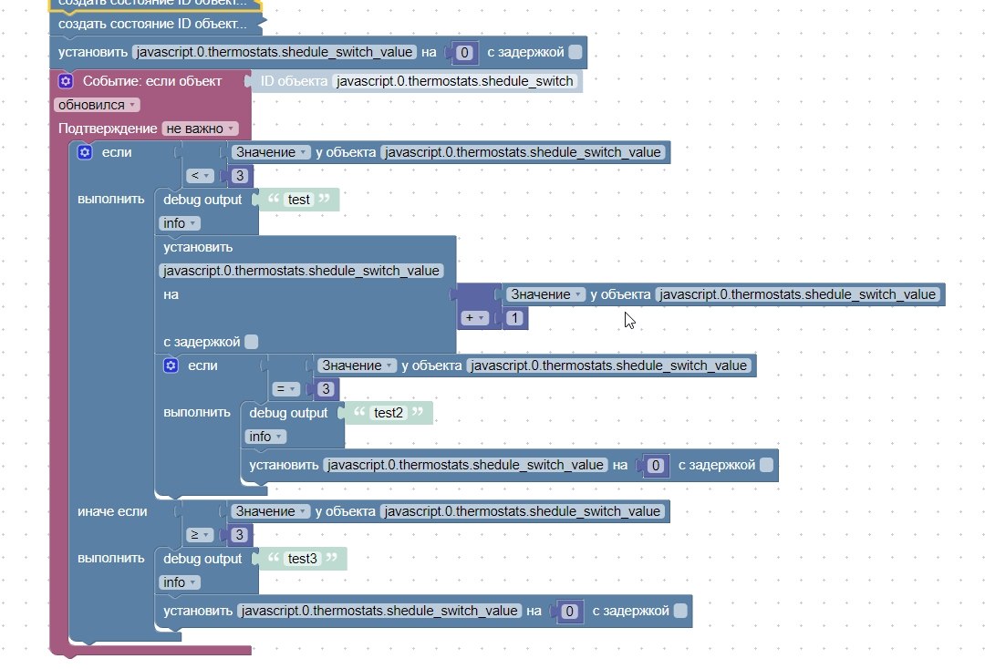The height and width of the screenshot is (669, 985).
Task: Open info level dropdown under test3 output
Action: [x=179, y=582]
